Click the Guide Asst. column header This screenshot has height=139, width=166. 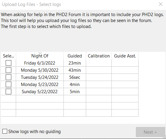pyautogui.click(x=125, y=56)
